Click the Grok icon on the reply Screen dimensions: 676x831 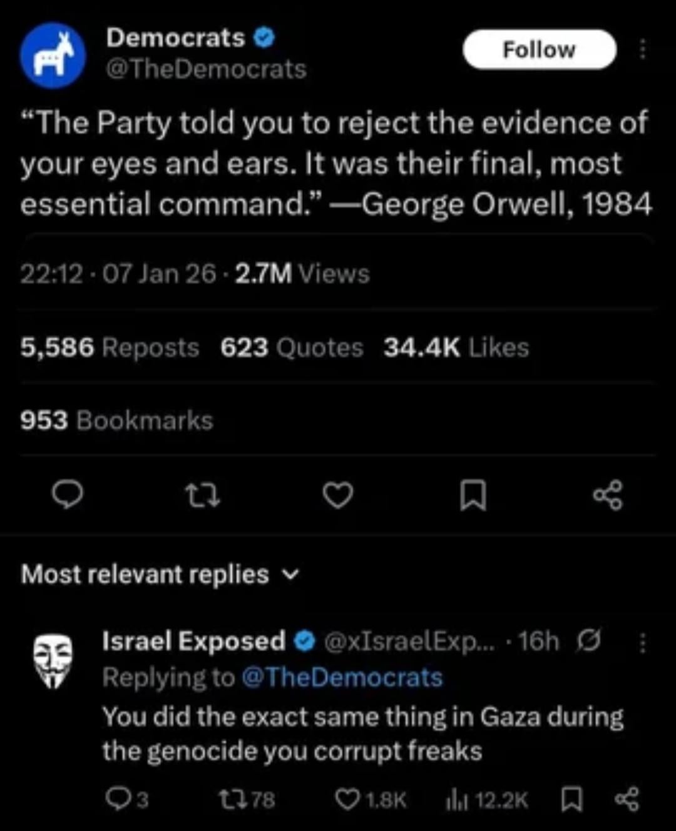point(588,641)
